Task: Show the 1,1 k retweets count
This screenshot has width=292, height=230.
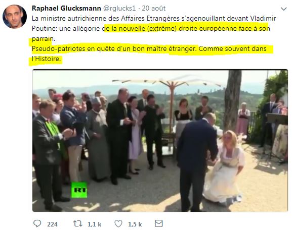Action: click(95, 224)
